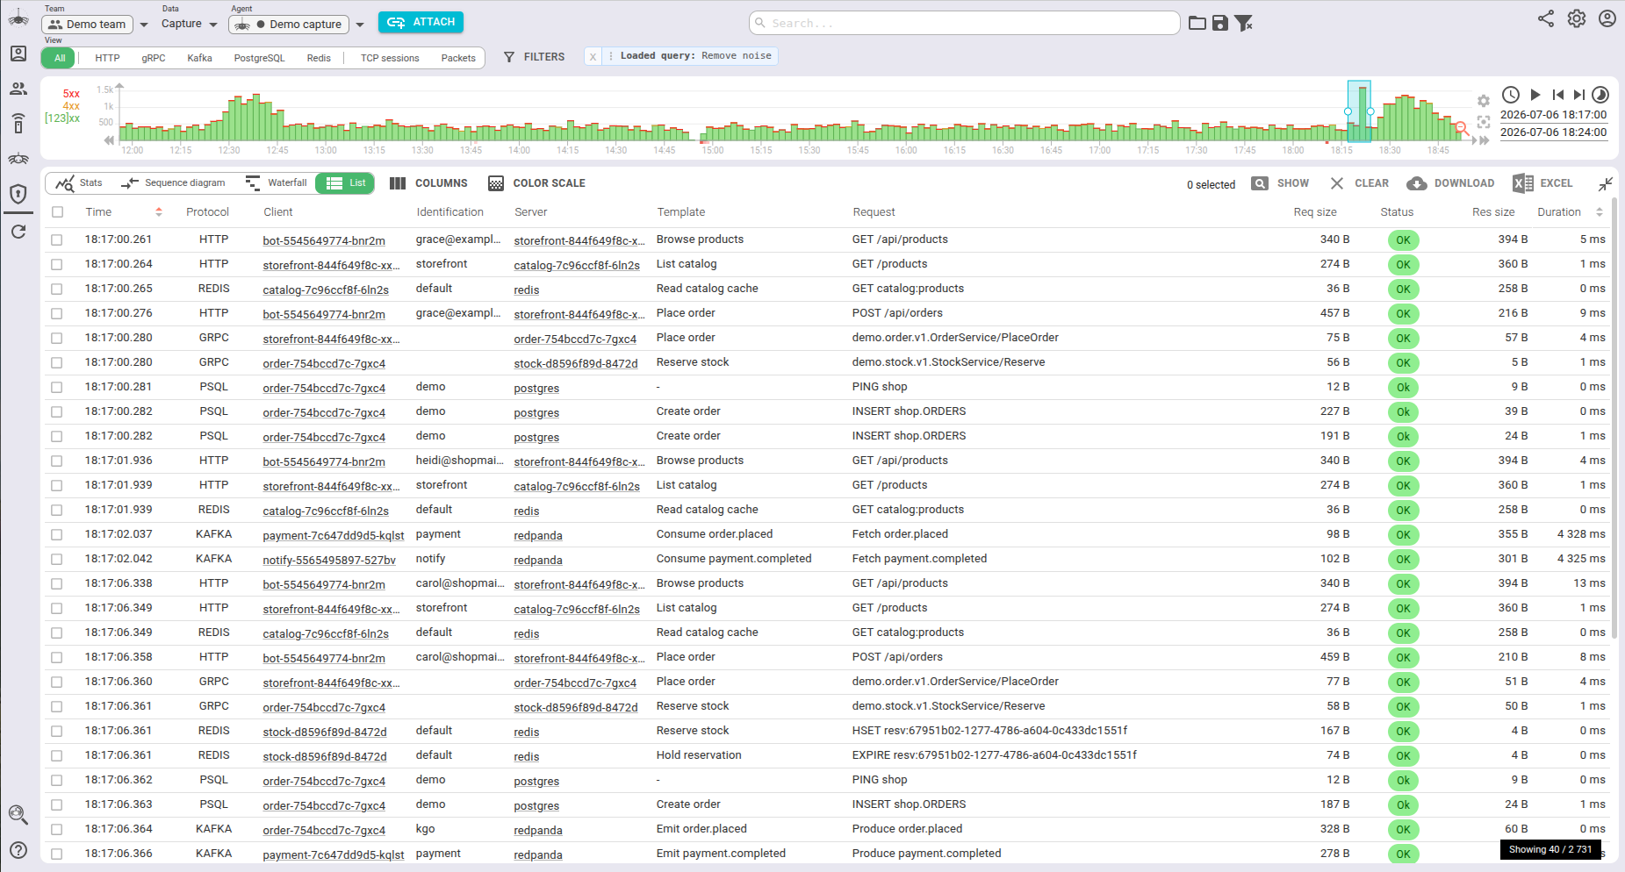This screenshot has height=872, width=1625.
Task: Zoom out timeline with red magnifier
Action: 1463,130
